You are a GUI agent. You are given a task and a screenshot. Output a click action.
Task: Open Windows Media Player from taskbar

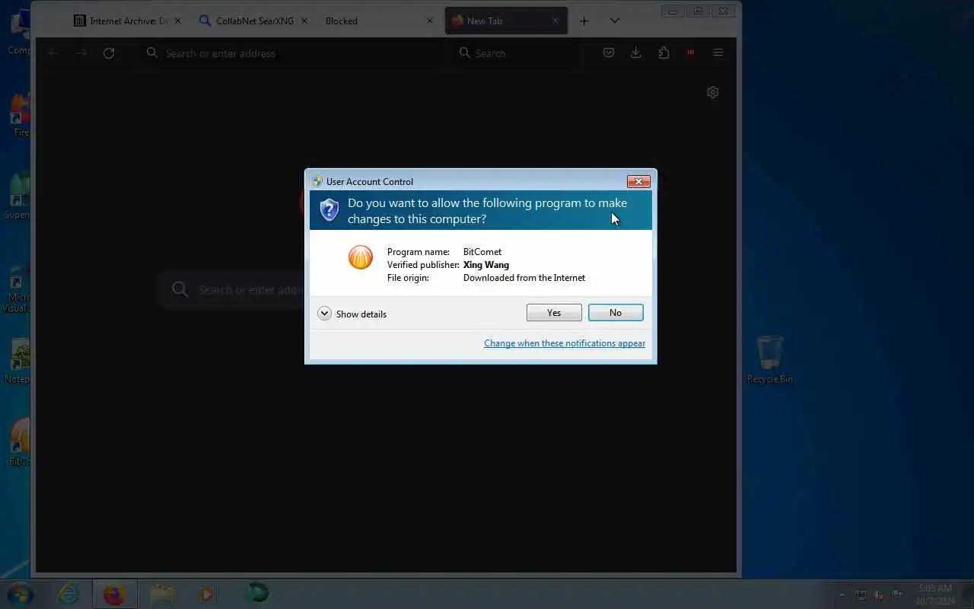click(208, 594)
